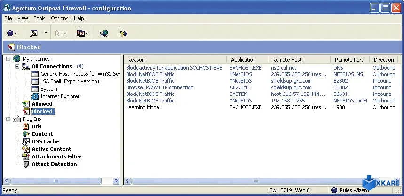Collapse the My Internet tree node

pos(8,59)
